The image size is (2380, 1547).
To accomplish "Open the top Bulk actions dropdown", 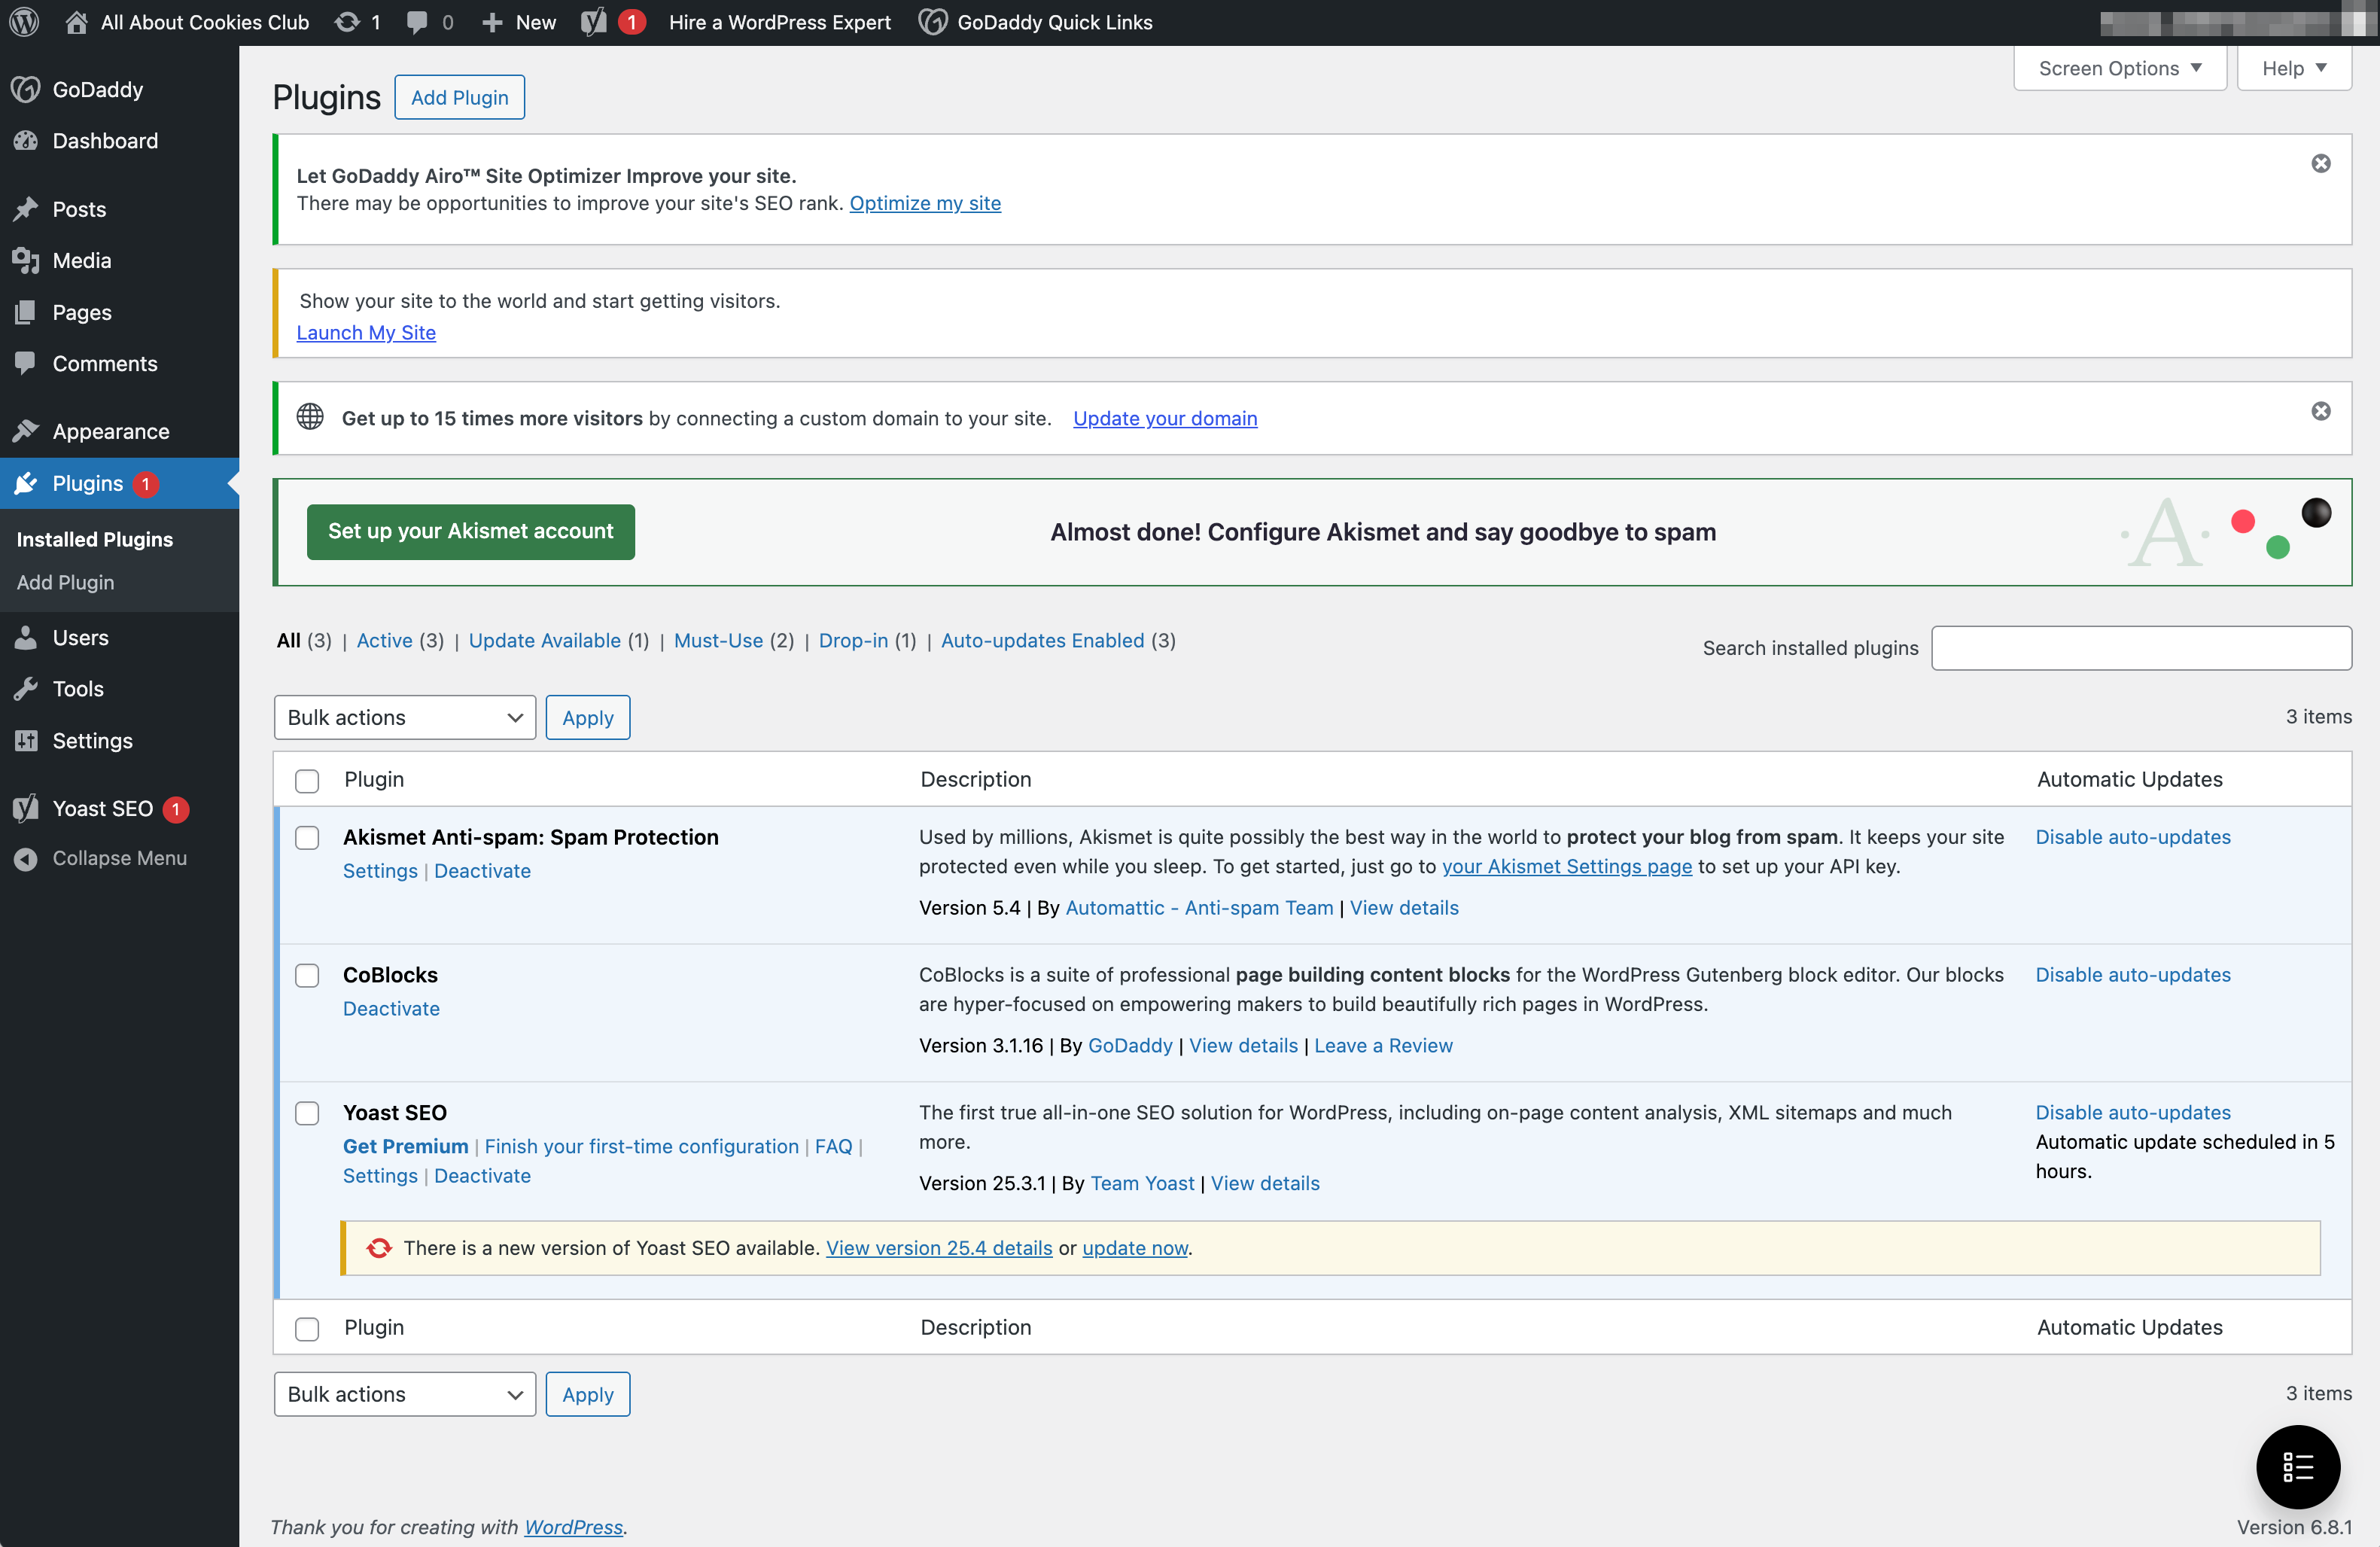I will pos(404,717).
